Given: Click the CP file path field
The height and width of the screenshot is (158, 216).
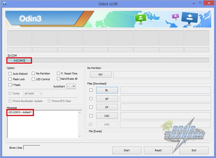Looking at the screenshot, I should [166, 107].
